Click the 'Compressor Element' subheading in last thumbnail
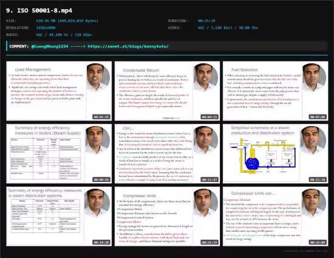The image size is (334, 258). pos(237,200)
